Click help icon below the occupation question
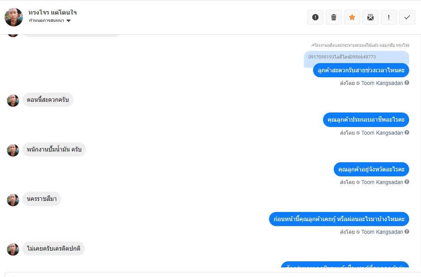The width and height of the screenshot is (421, 277). coord(407,133)
